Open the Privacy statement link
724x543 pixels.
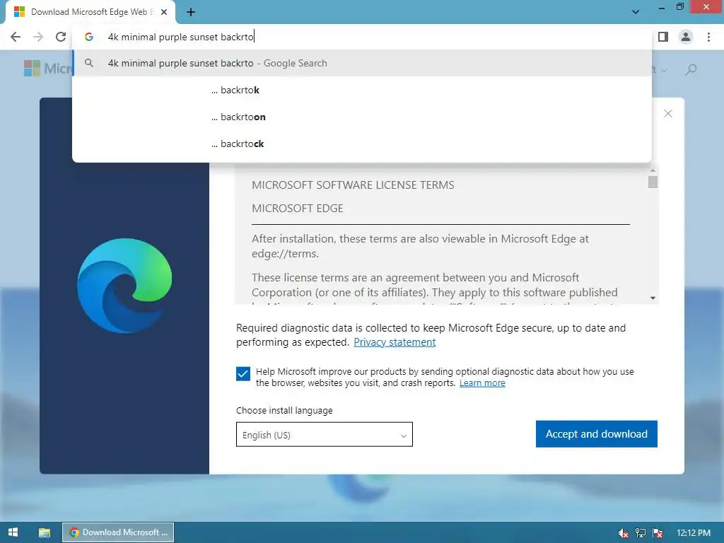click(395, 342)
